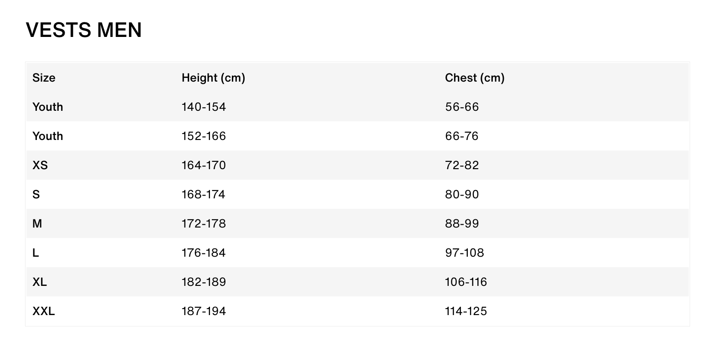Select the XS size label
This screenshot has height=352, width=727.
pyautogui.click(x=40, y=165)
